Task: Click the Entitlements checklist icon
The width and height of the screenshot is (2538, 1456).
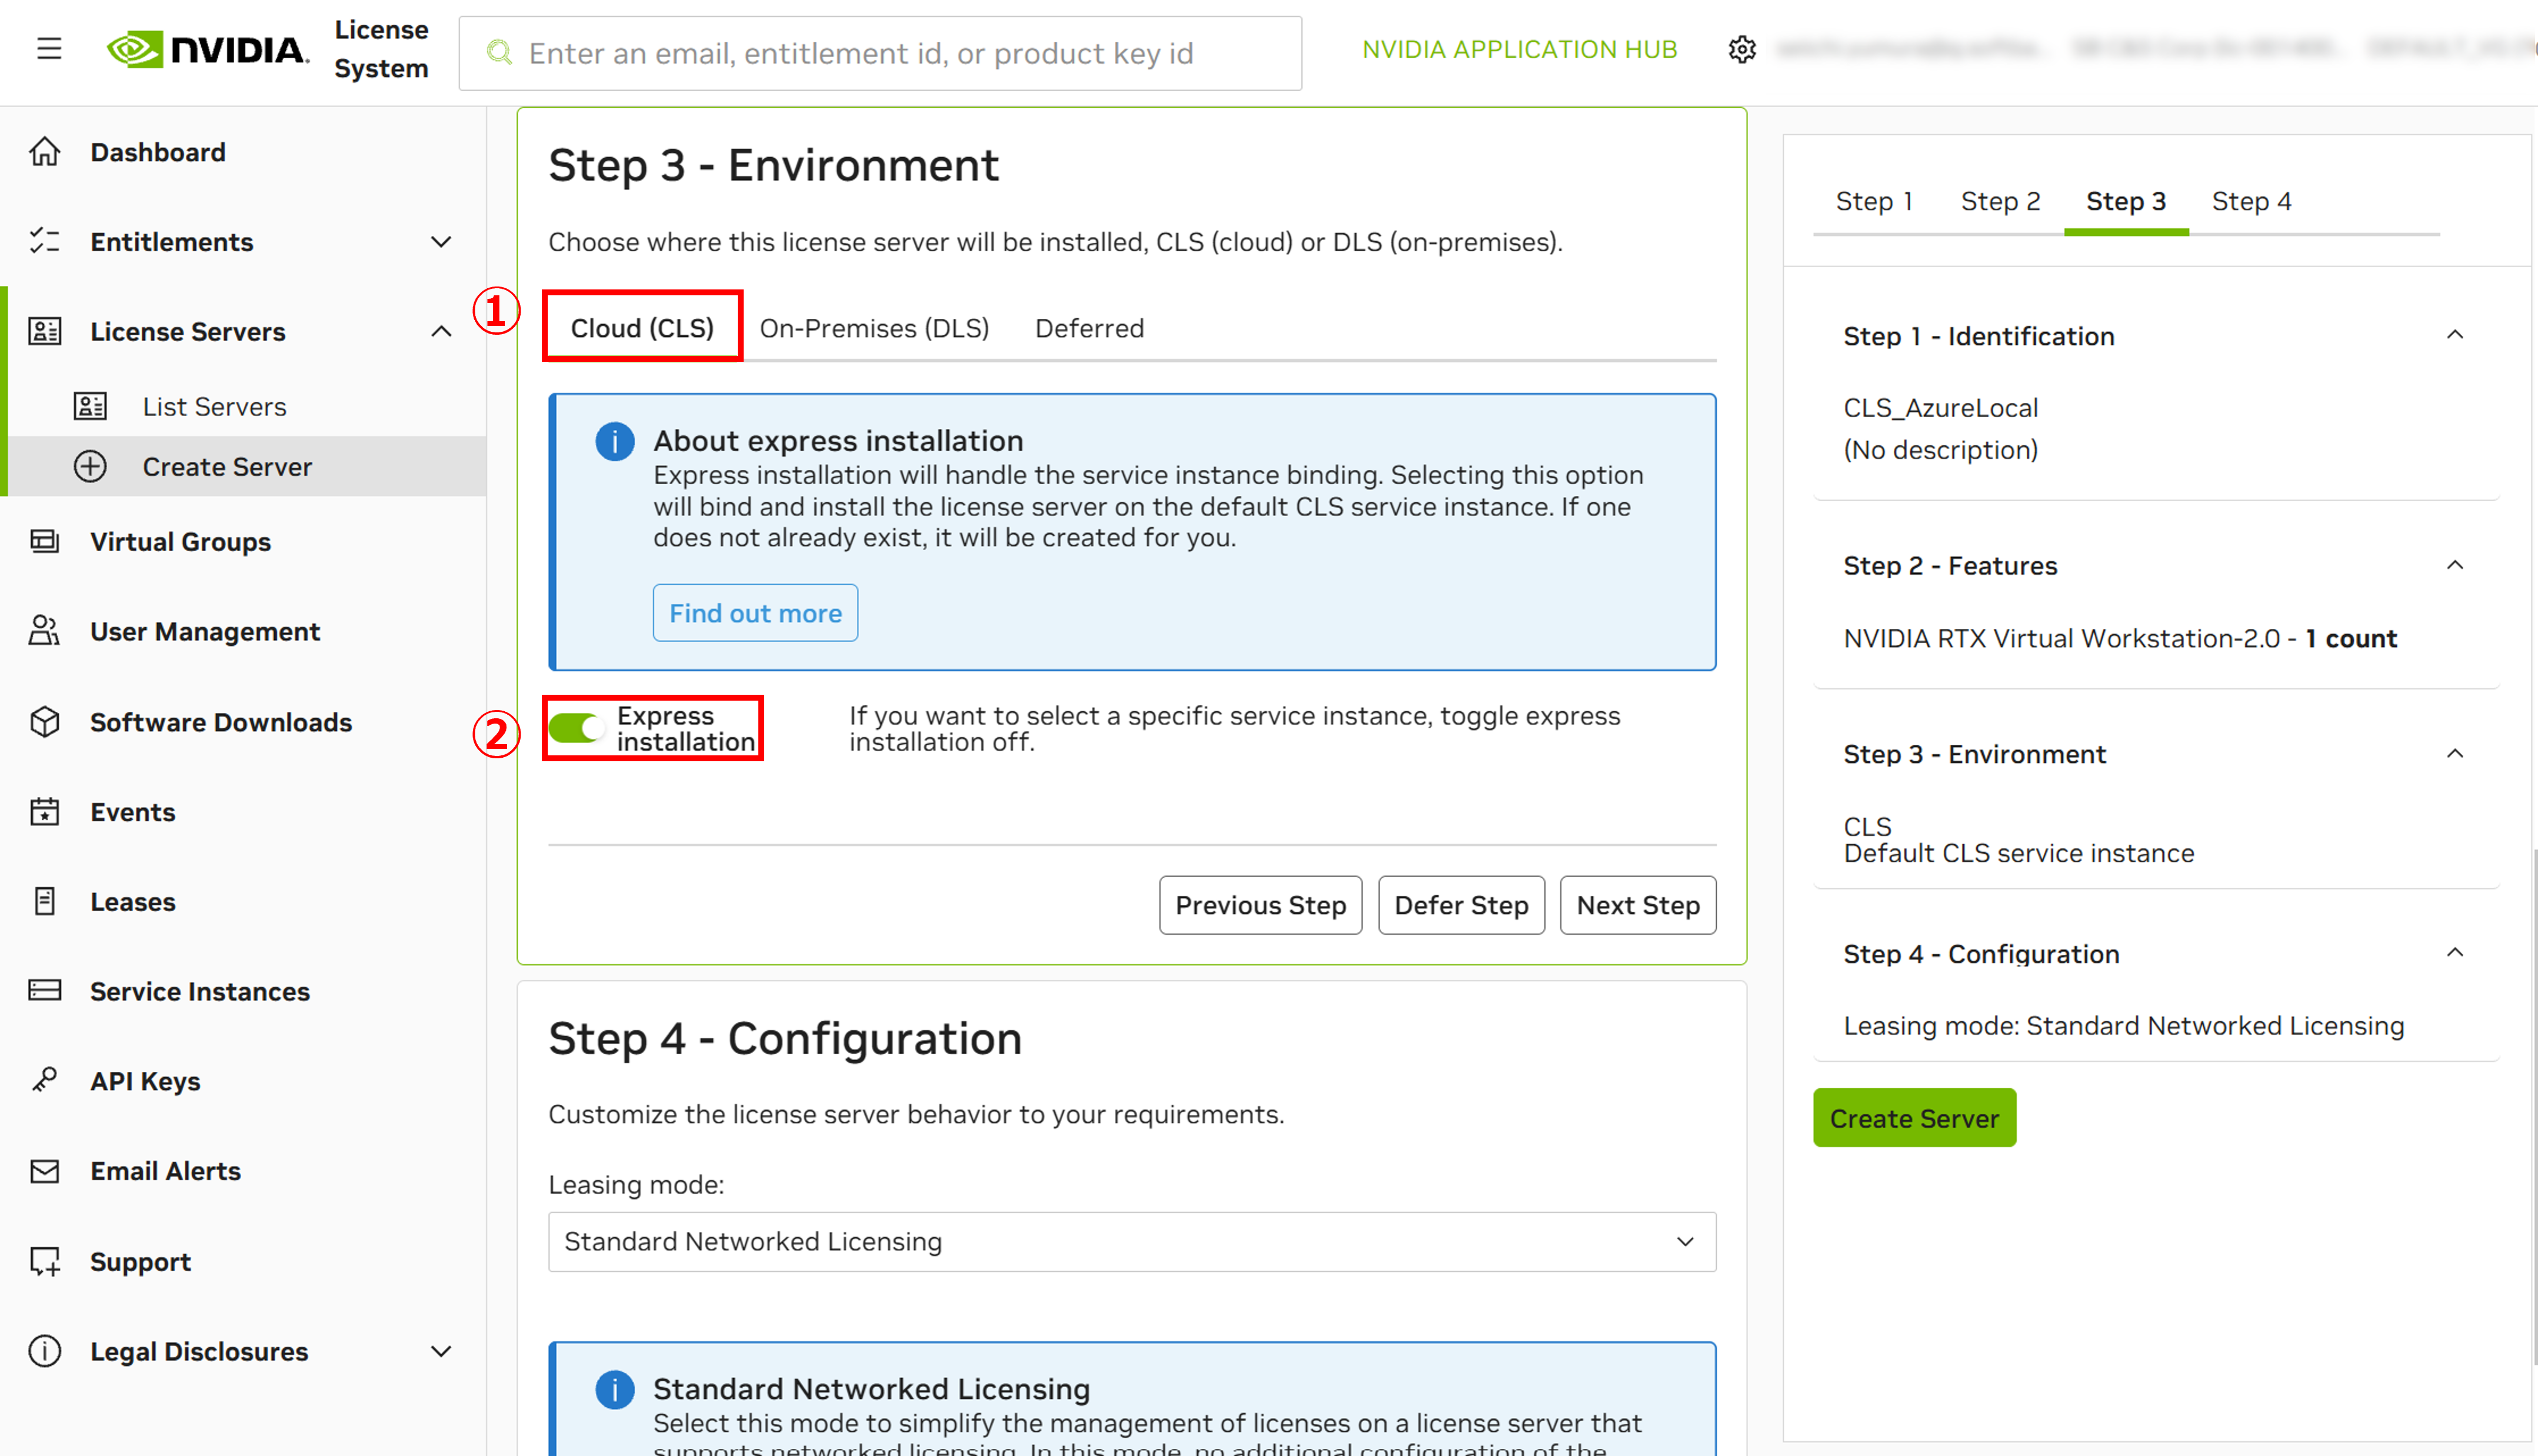Action: (x=45, y=241)
